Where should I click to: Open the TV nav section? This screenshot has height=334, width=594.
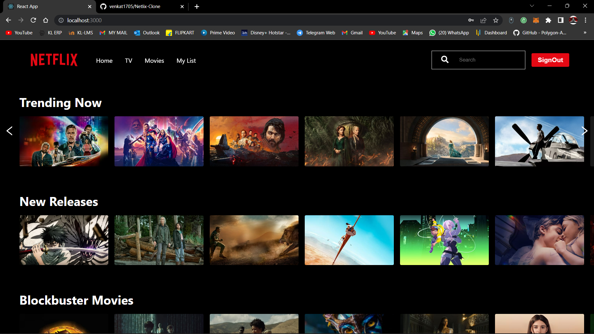click(x=128, y=61)
